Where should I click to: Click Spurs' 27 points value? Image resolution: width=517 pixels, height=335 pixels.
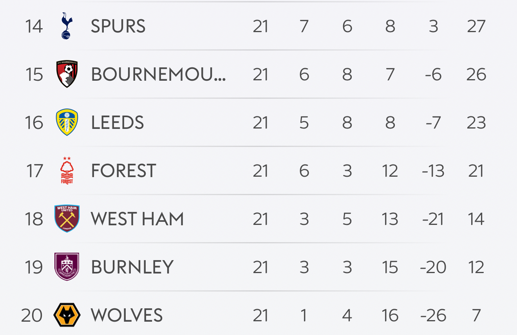476,26
